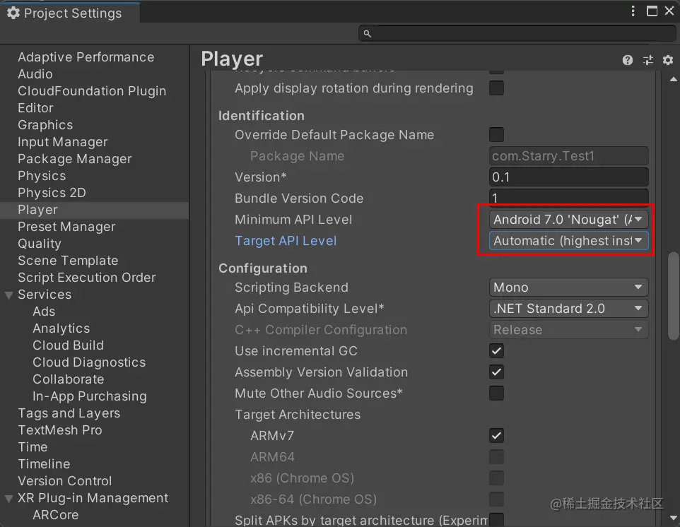Enable Override Default Package Name checkbox
The width and height of the screenshot is (680, 527).
coord(496,135)
